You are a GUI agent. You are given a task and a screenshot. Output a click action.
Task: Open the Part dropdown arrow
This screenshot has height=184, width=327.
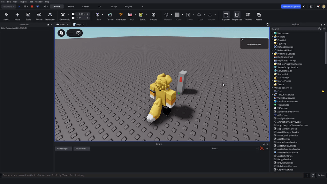click(x=103, y=15)
